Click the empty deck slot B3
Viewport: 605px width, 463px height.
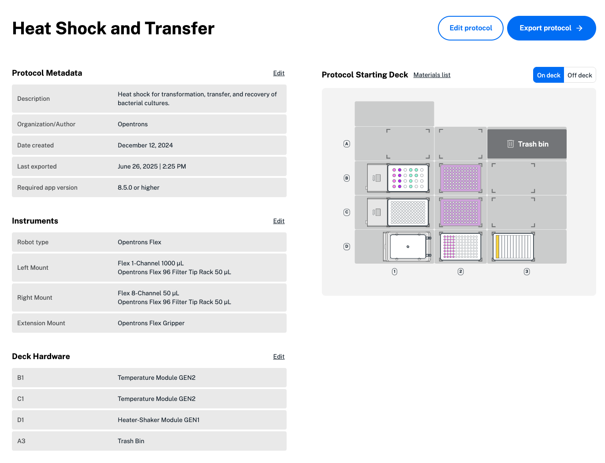pos(513,178)
